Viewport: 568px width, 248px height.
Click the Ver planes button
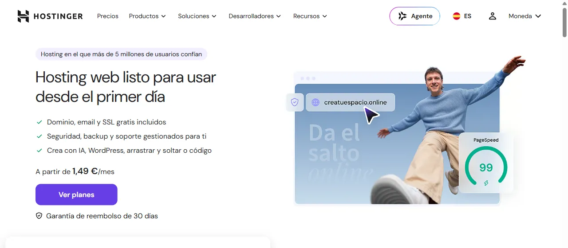coord(76,194)
